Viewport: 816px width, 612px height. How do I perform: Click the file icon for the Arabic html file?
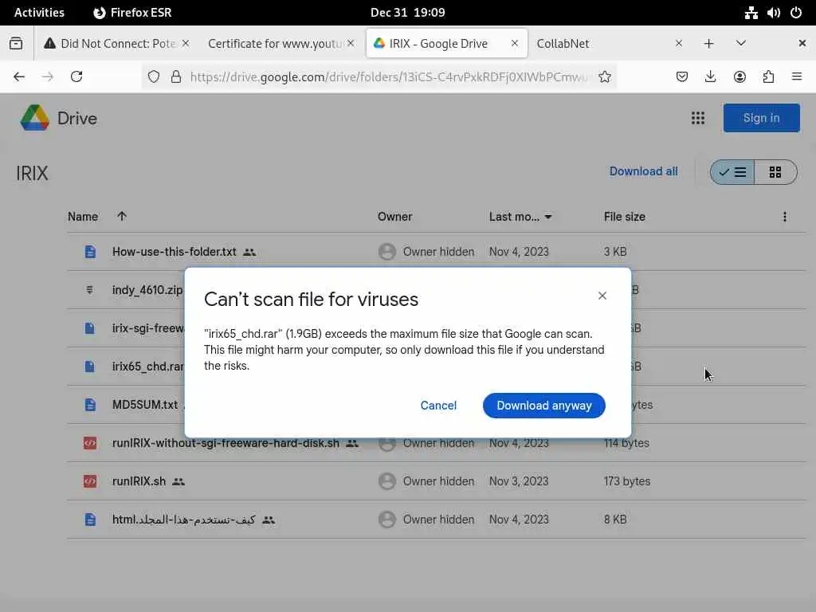coord(90,520)
